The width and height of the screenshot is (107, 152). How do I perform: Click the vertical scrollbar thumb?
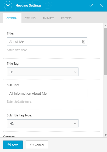tap(105, 52)
